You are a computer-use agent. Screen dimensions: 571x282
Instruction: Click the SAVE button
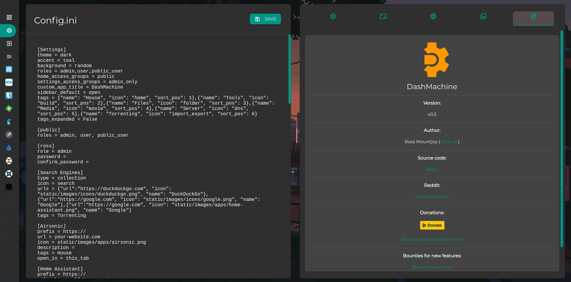265,19
